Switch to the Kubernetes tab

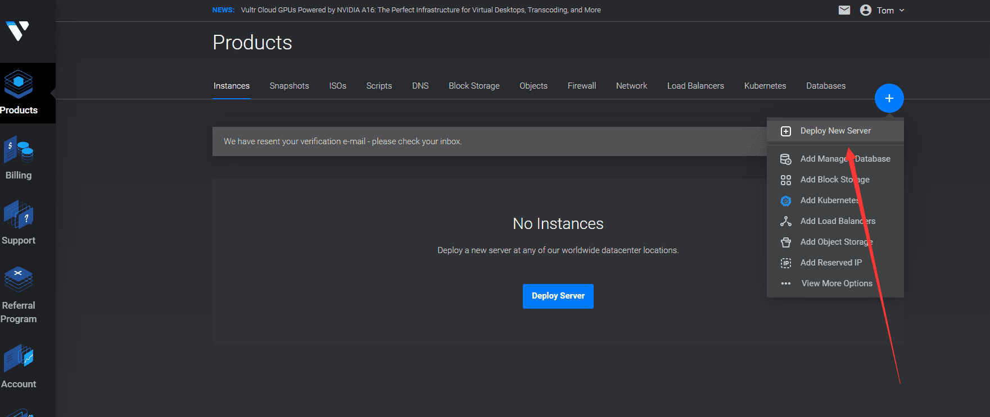point(765,86)
